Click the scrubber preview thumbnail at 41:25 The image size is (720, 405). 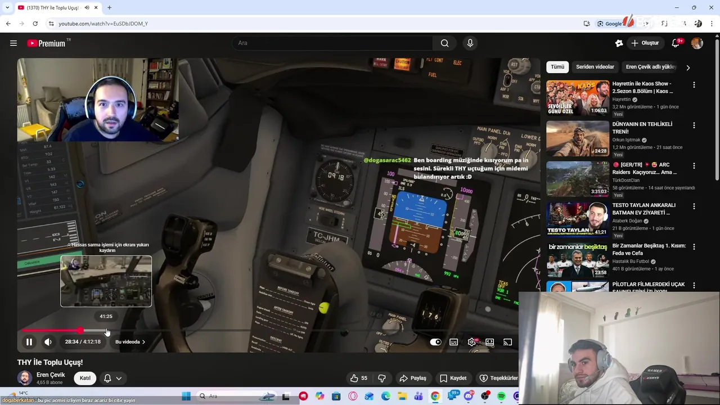click(106, 281)
